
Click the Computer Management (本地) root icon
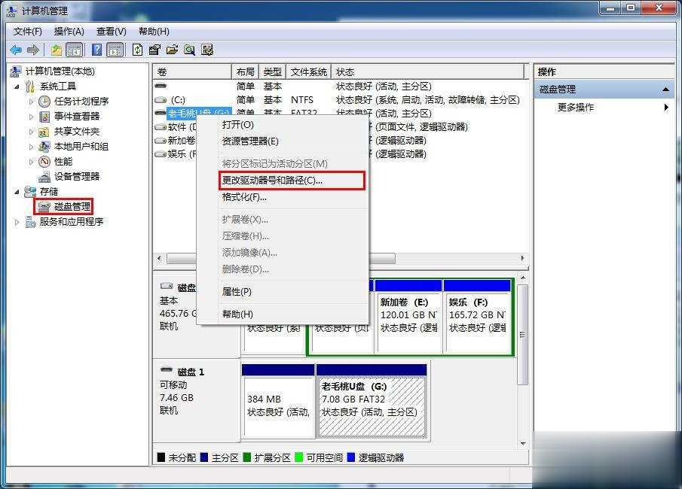[x=16, y=71]
